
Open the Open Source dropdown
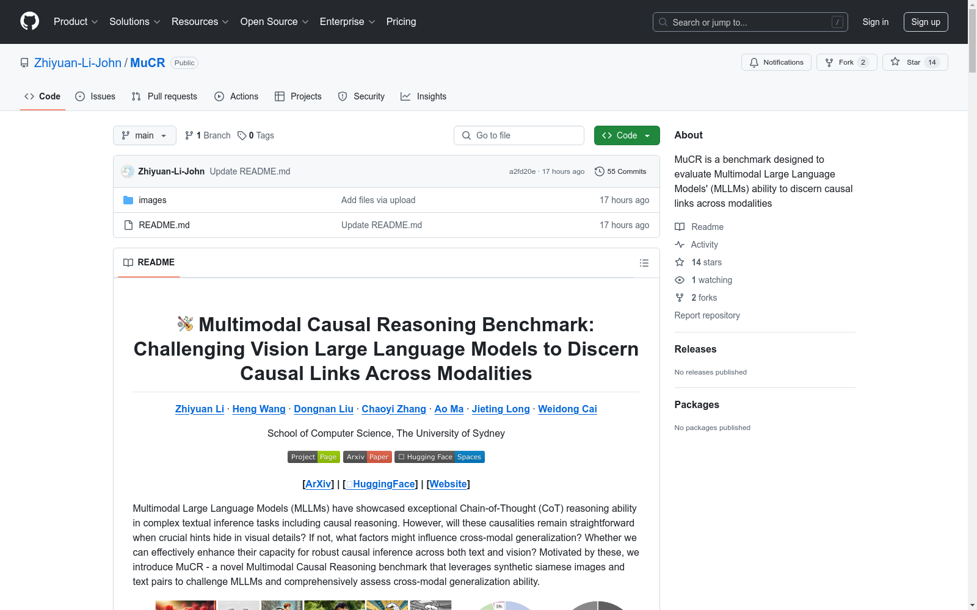point(275,22)
